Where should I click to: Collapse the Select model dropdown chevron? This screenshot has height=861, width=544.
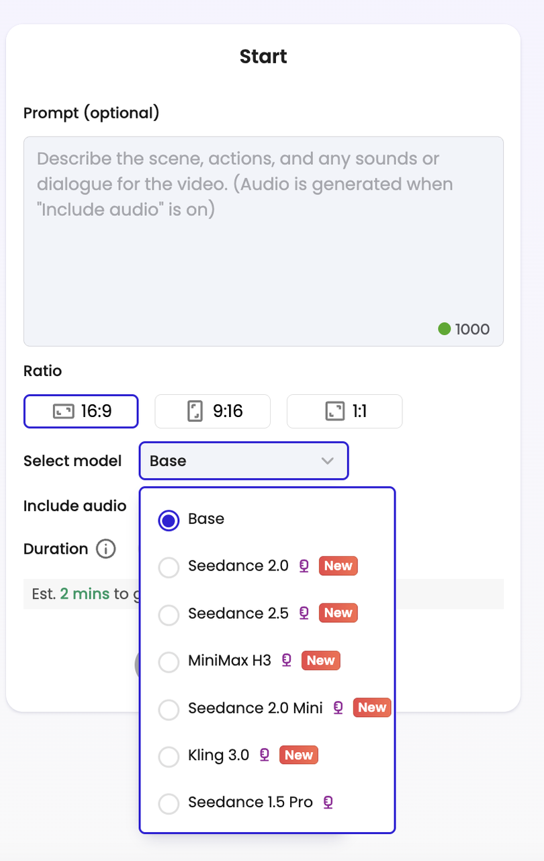tap(327, 461)
